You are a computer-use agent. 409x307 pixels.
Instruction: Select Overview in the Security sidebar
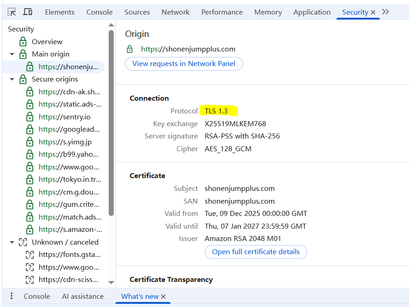[47, 41]
